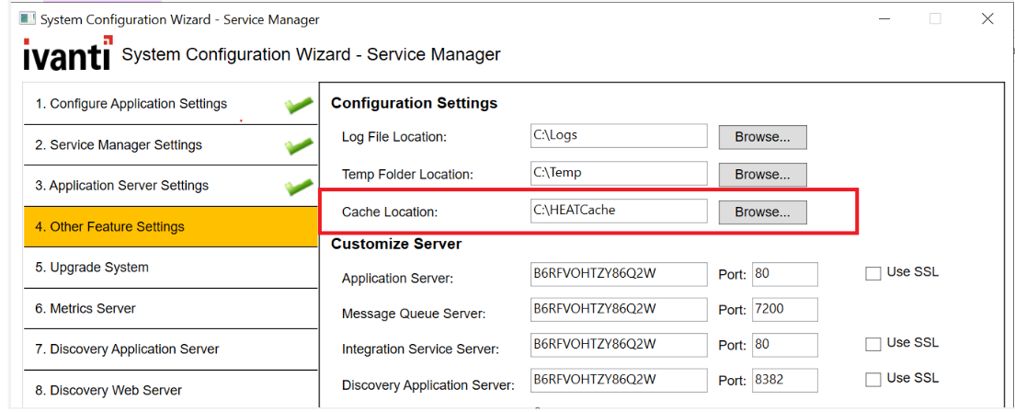This screenshot has width=1015, height=412.
Task: Click green checkmark beside Service Manager Settings
Action: pos(299,146)
